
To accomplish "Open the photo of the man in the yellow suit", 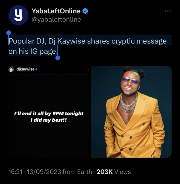I will (131, 112).
